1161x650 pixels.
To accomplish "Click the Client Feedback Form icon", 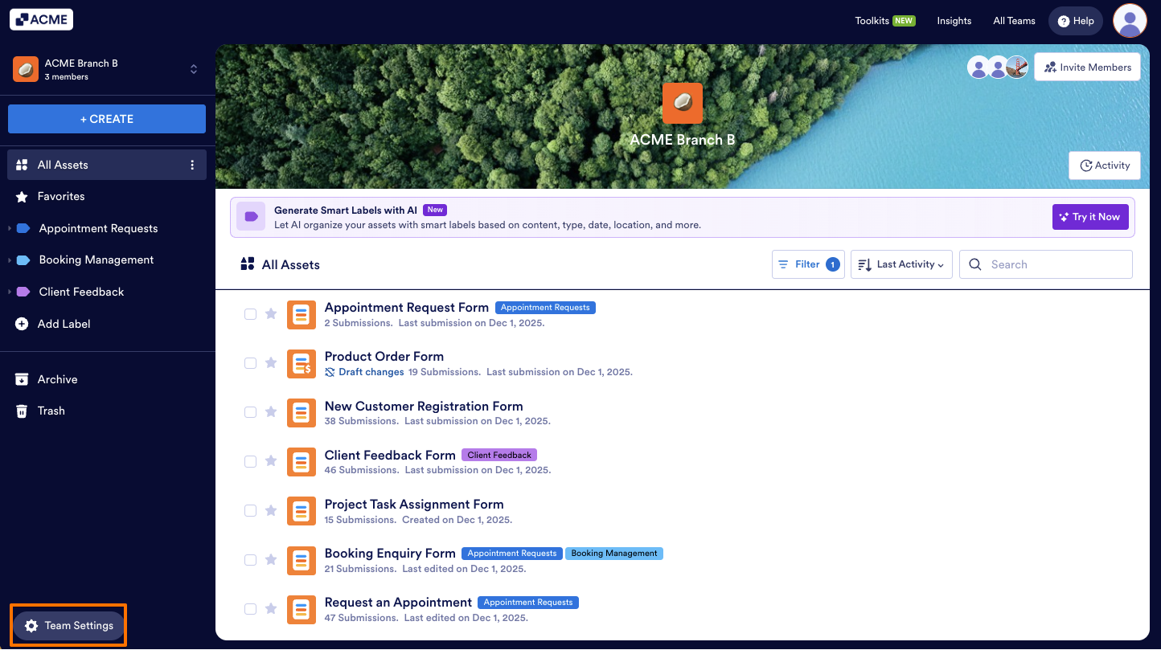I will coord(302,462).
